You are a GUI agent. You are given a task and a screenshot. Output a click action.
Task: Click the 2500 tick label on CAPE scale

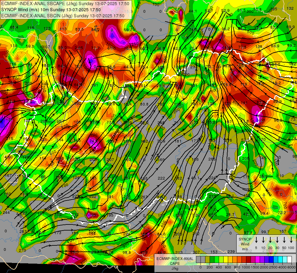[273, 267]
